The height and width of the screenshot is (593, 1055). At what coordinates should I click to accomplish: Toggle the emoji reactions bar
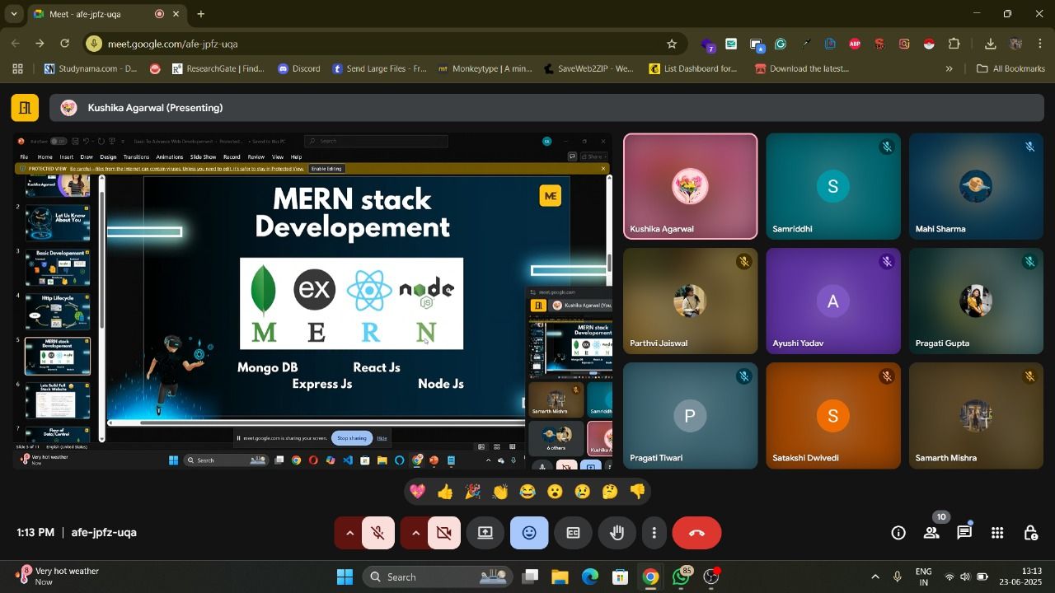(529, 533)
